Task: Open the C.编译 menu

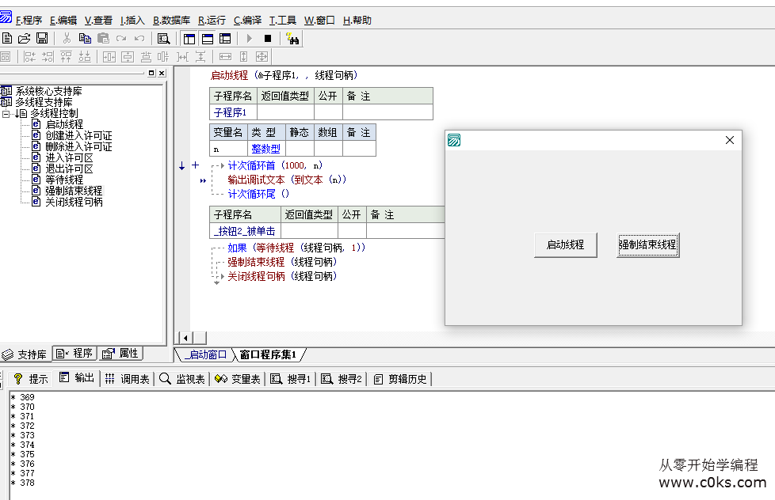Action: [248, 20]
